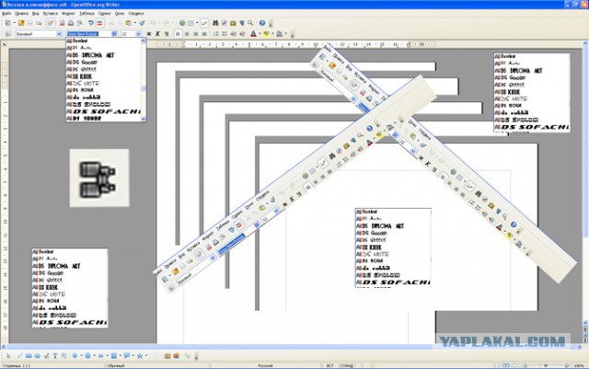
Task: Toggle Italic formatting
Action: [x=157, y=34]
